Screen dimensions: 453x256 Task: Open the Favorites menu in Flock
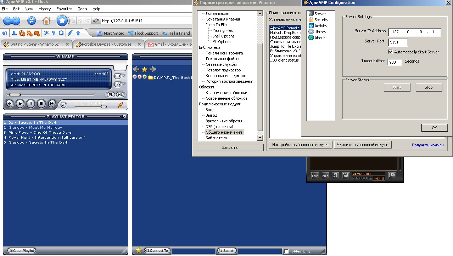point(65,9)
